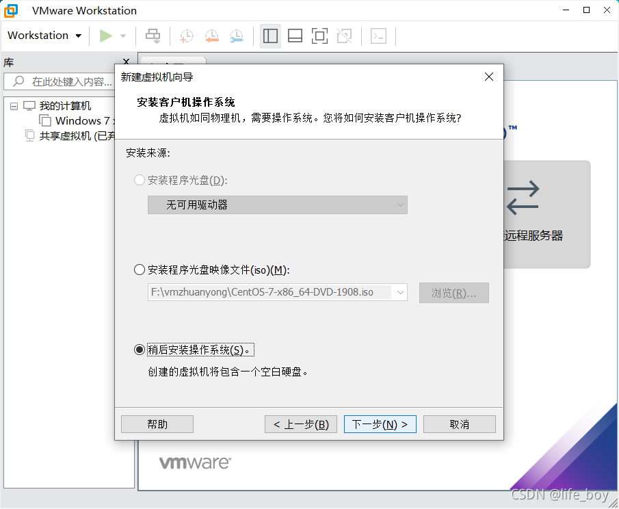Toggle the thumbnail bar view icon
Image resolution: width=619 pixels, height=509 pixels.
point(295,36)
